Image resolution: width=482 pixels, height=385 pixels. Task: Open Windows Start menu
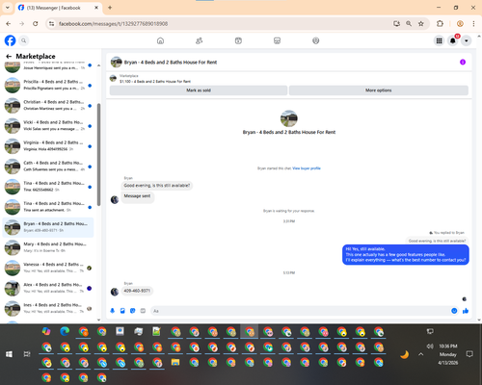tap(9, 354)
